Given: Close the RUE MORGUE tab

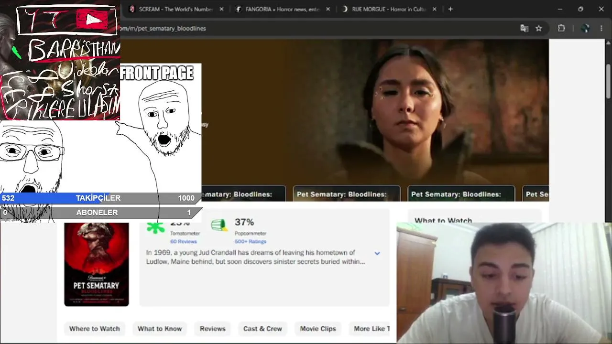Looking at the screenshot, I should point(434,9).
